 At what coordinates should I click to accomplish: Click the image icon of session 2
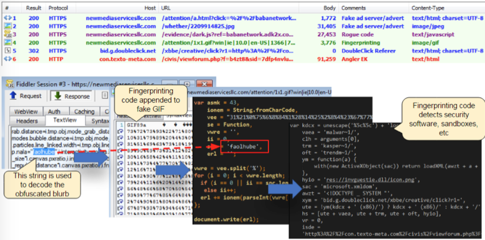click(7, 26)
